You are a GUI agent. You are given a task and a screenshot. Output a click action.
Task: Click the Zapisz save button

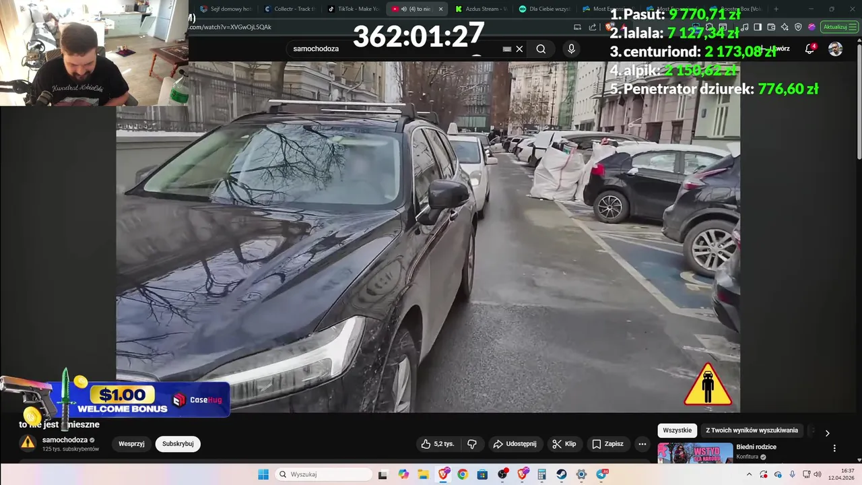click(x=608, y=444)
